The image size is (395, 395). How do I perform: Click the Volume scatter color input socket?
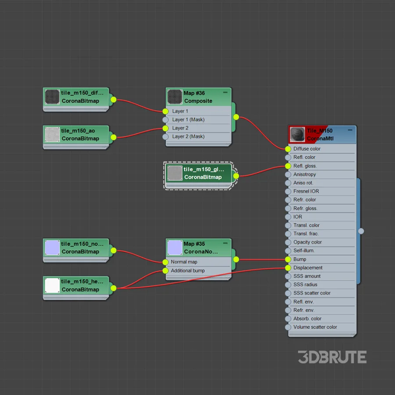click(x=288, y=327)
